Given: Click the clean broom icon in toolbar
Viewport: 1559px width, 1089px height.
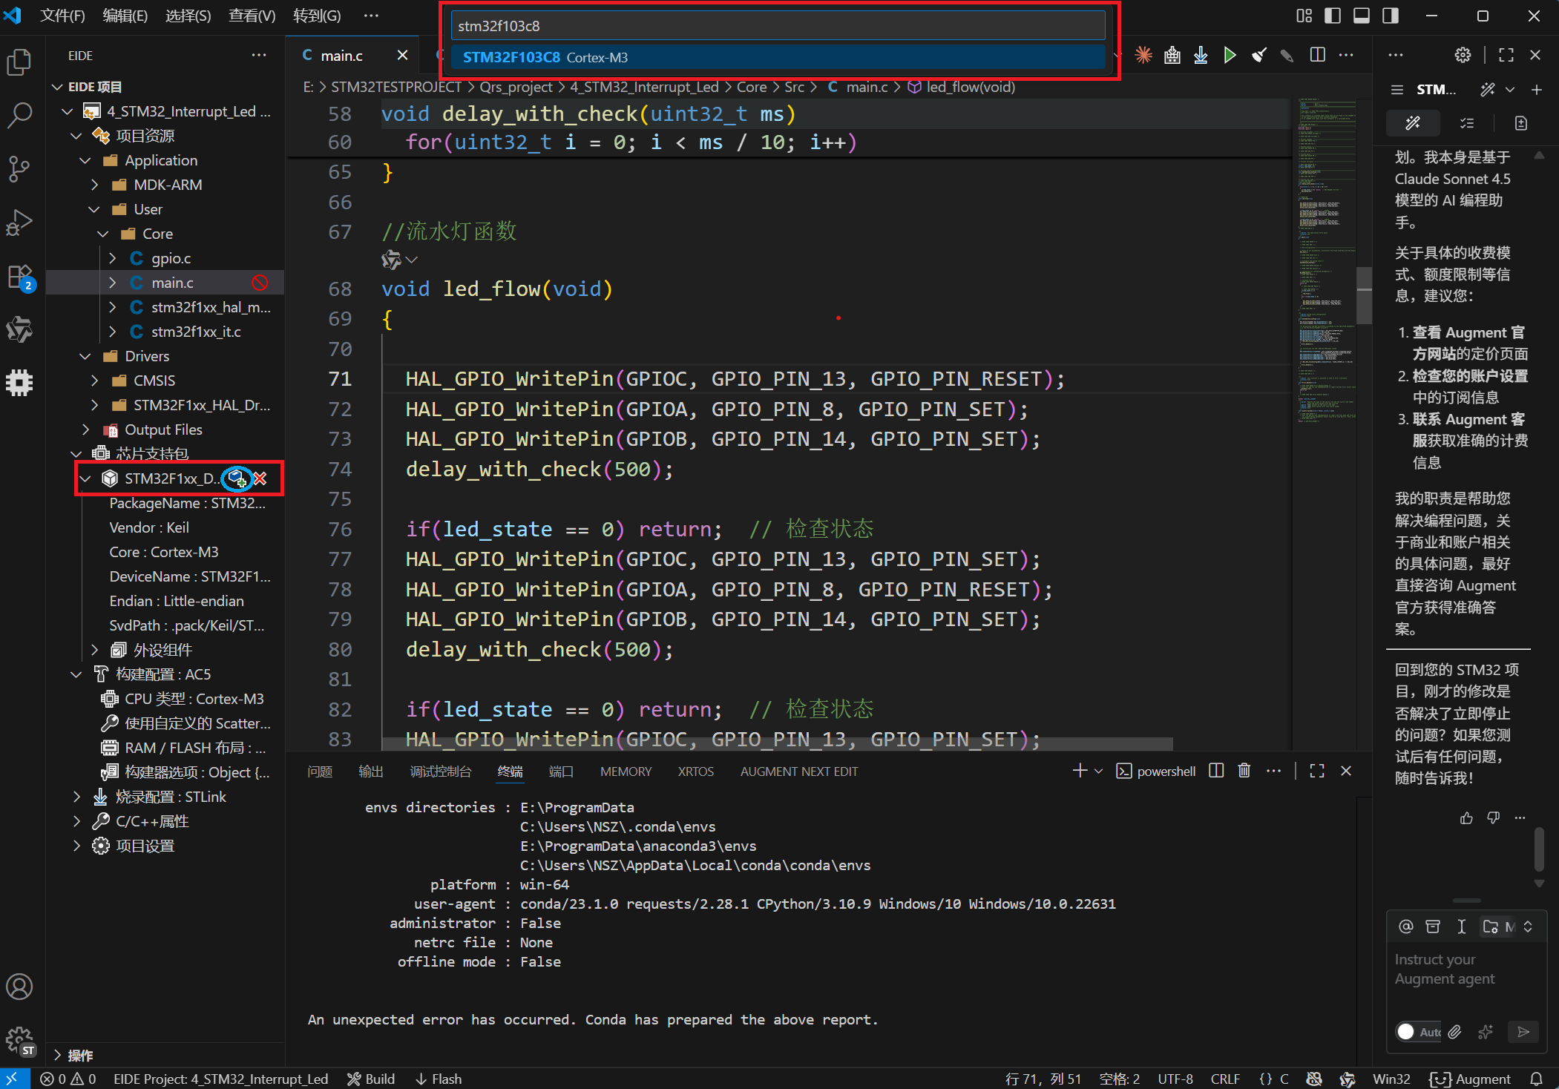Looking at the screenshot, I should coord(1258,56).
